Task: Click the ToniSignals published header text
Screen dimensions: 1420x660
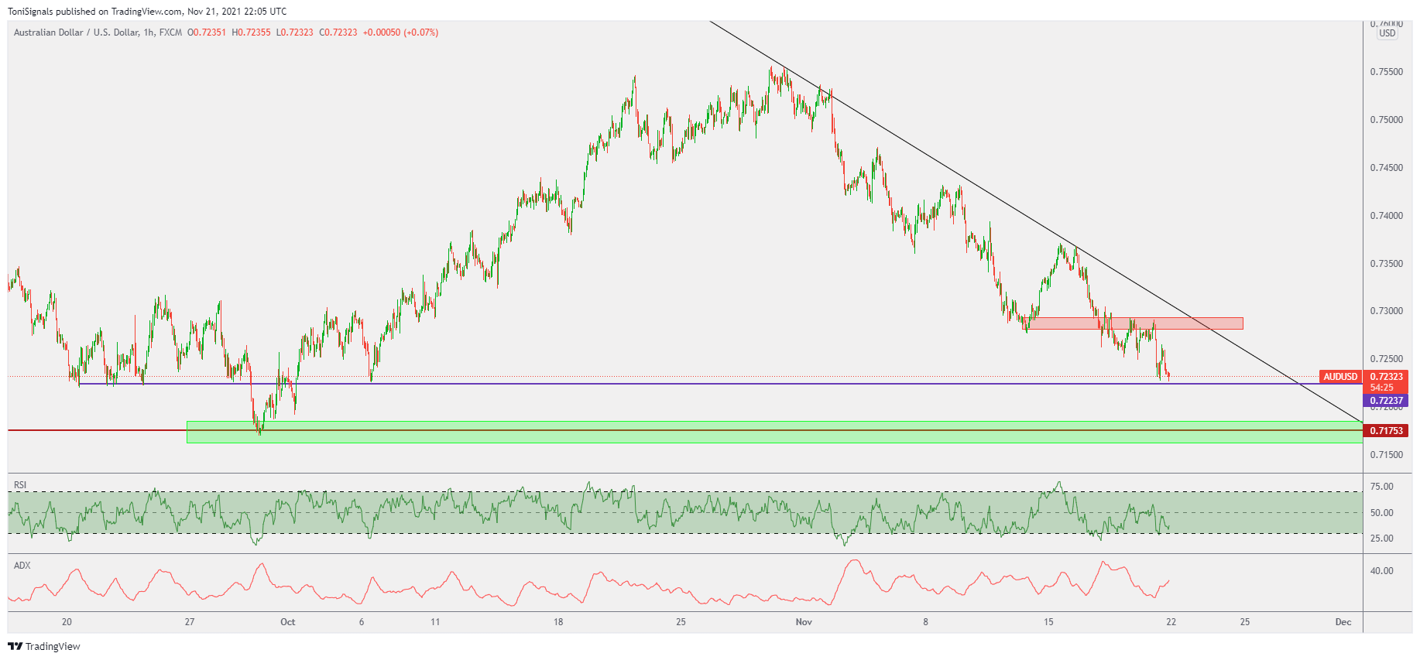Action: pyautogui.click(x=147, y=12)
